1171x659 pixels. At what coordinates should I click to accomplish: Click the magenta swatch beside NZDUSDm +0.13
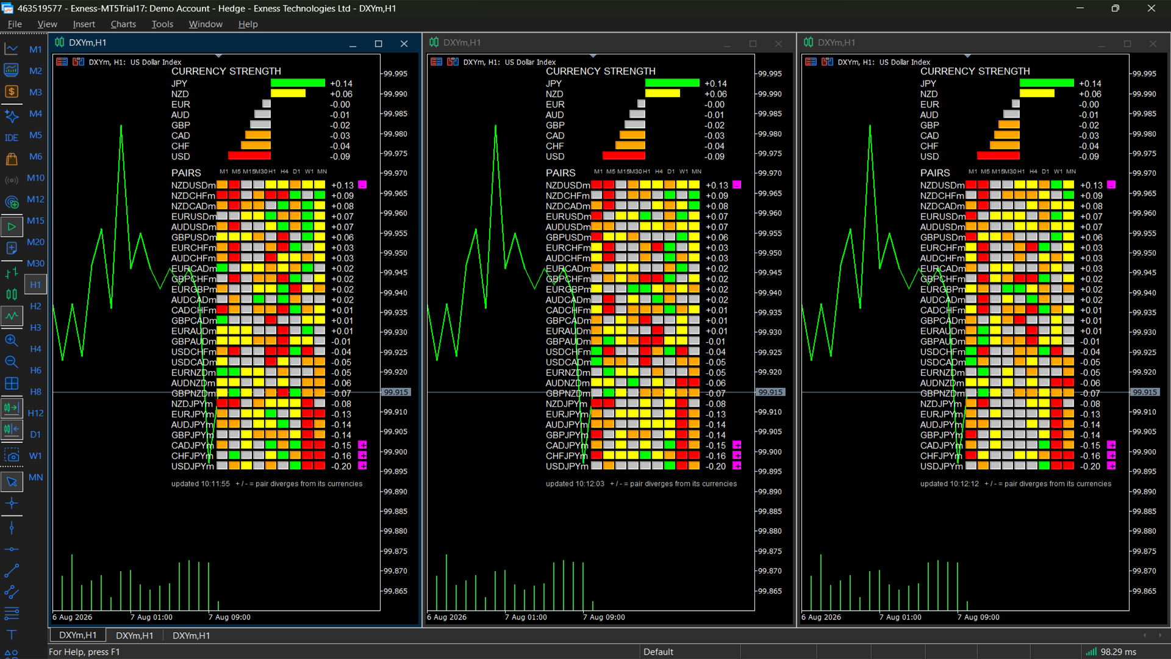pyautogui.click(x=362, y=185)
